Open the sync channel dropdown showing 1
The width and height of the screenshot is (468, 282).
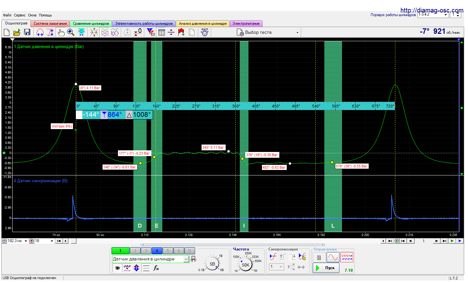(276, 267)
